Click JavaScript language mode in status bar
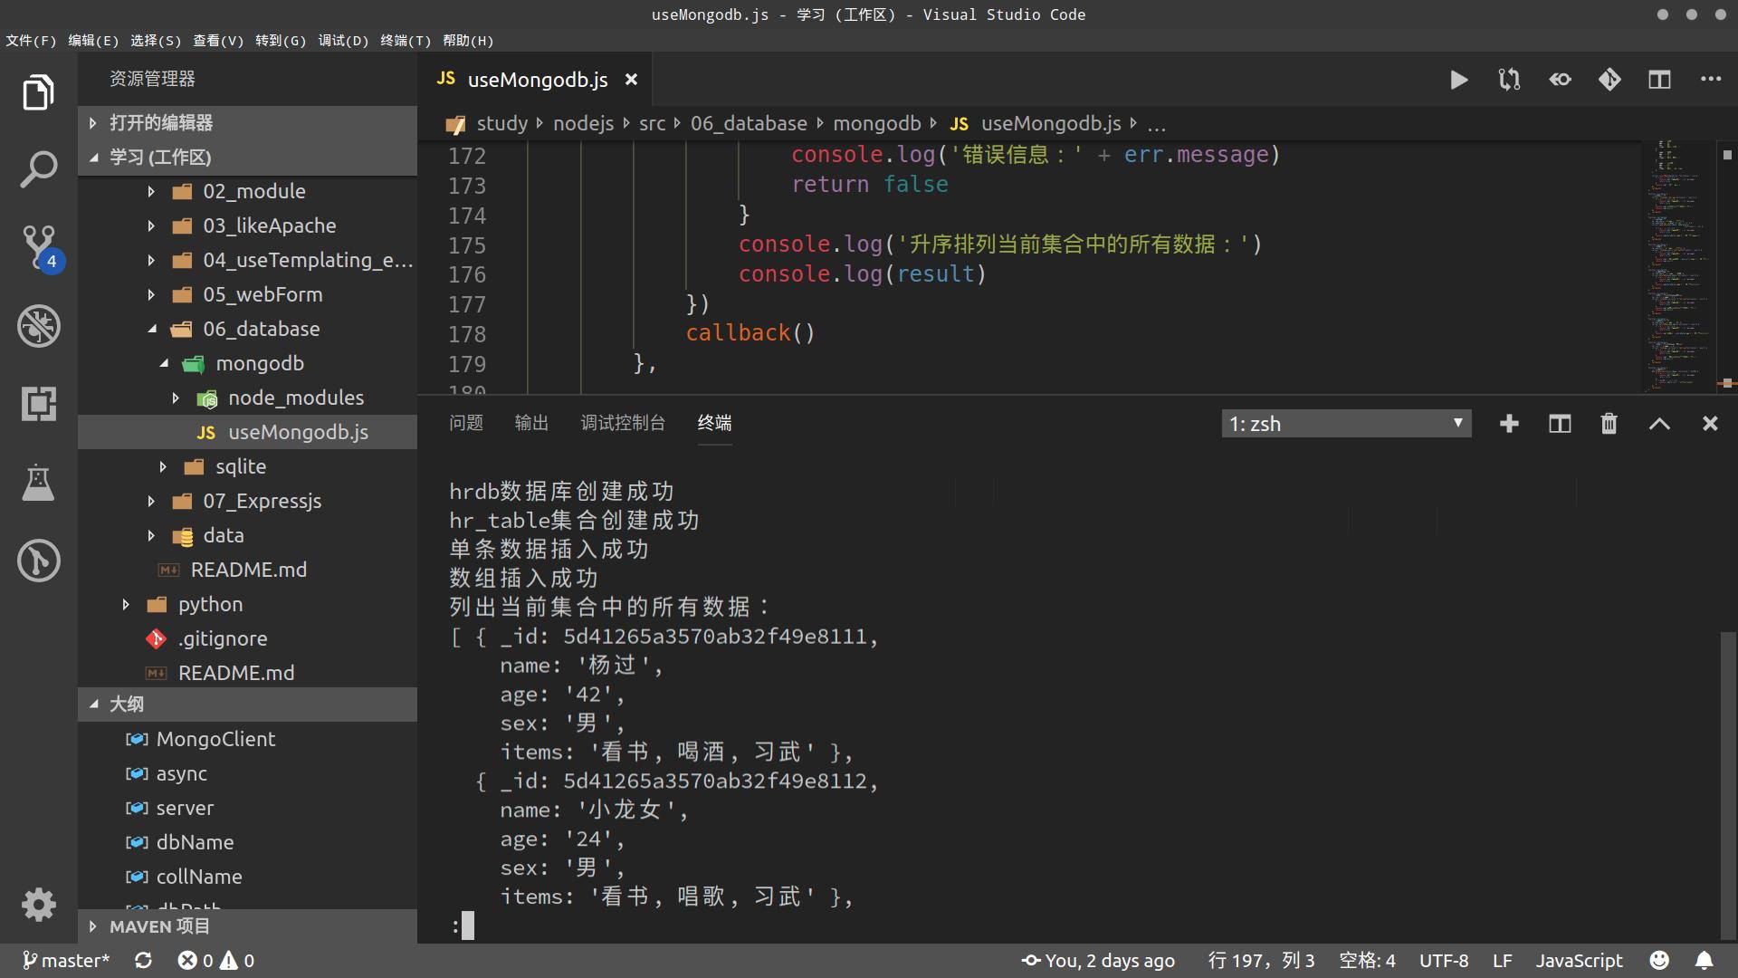The height and width of the screenshot is (978, 1738). (1579, 960)
